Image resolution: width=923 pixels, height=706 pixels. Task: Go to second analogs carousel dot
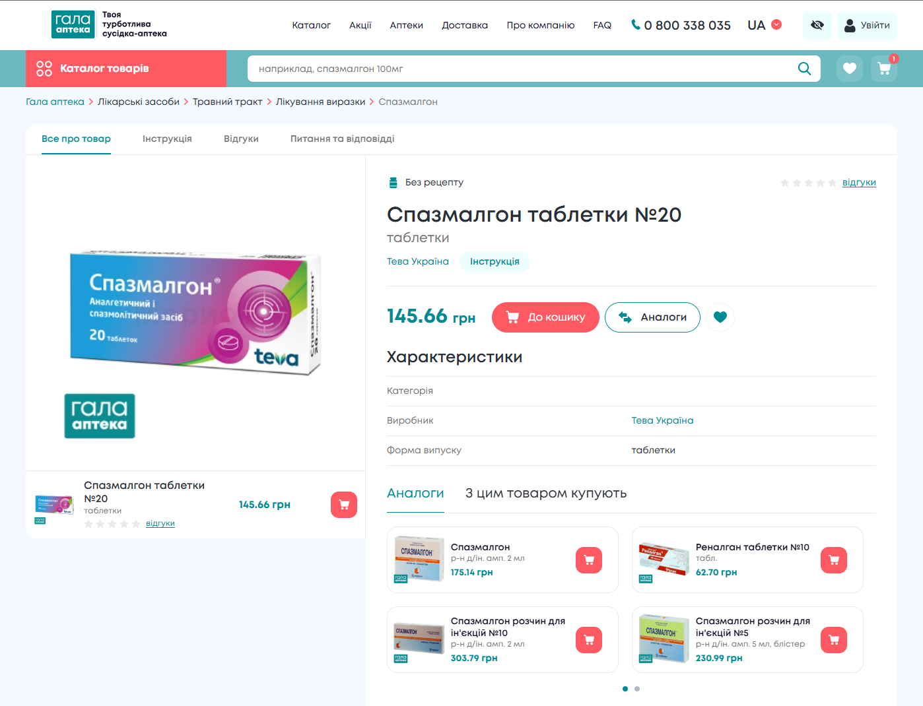637,689
